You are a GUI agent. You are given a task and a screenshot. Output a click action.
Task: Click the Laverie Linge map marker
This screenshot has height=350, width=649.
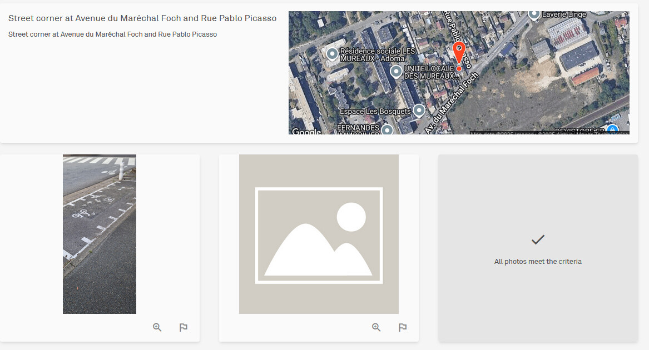point(534,15)
